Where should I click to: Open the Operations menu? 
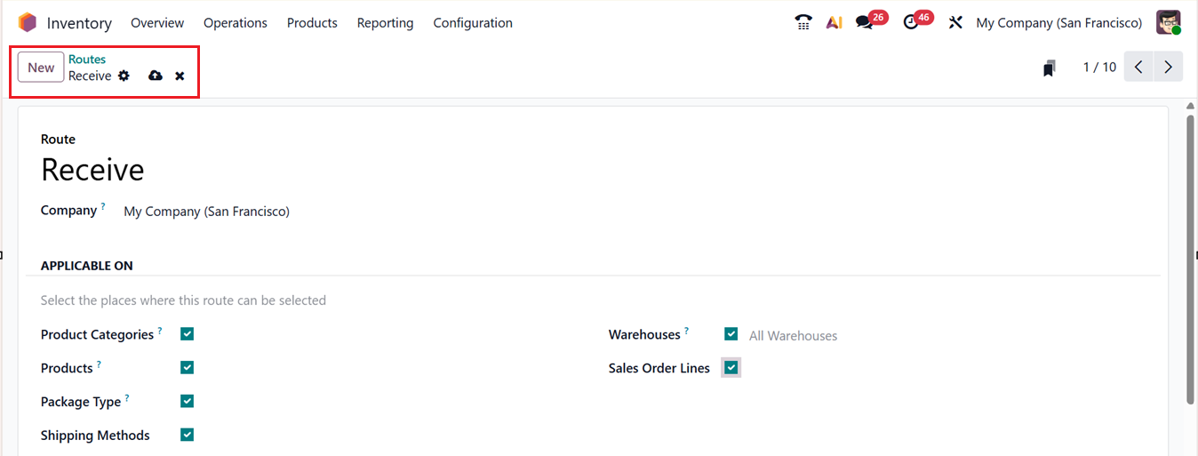click(235, 23)
